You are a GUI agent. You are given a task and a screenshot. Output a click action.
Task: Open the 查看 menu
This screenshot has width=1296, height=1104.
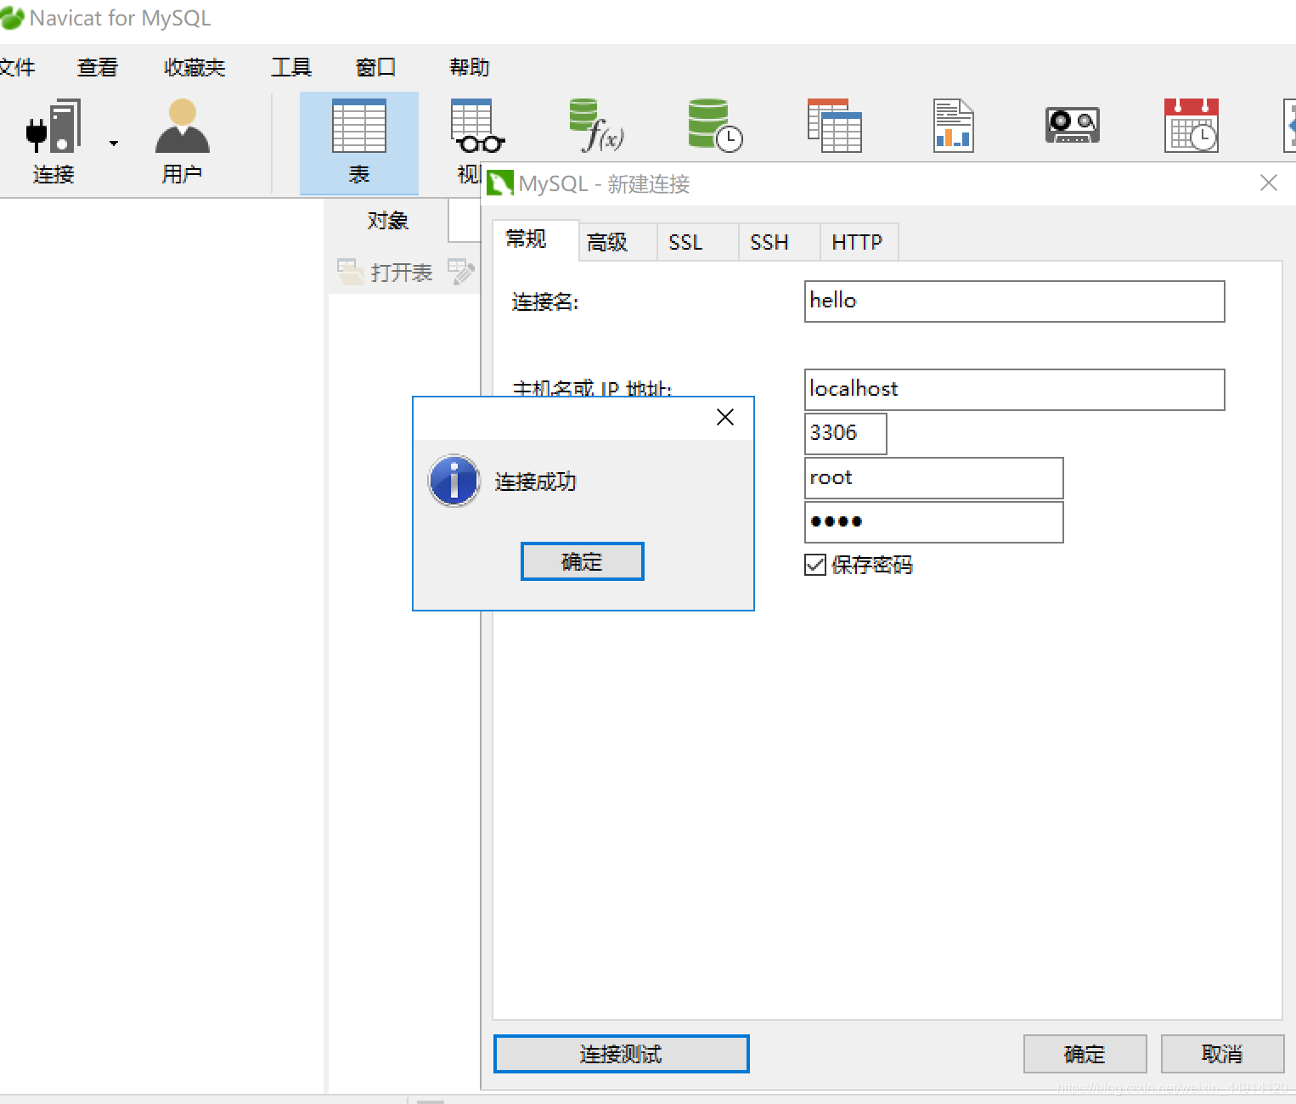pyautogui.click(x=98, y=67)
